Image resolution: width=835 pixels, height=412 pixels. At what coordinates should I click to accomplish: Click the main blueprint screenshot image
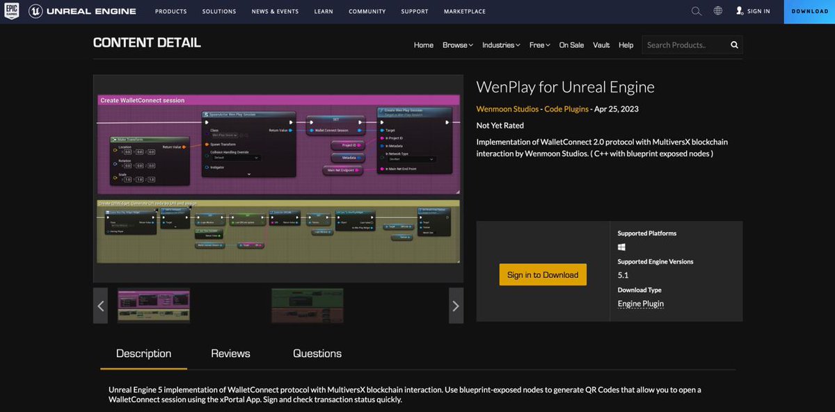[x=278, y=179]
